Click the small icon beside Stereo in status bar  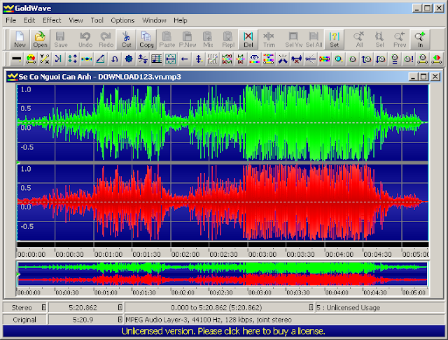[43, 307]
